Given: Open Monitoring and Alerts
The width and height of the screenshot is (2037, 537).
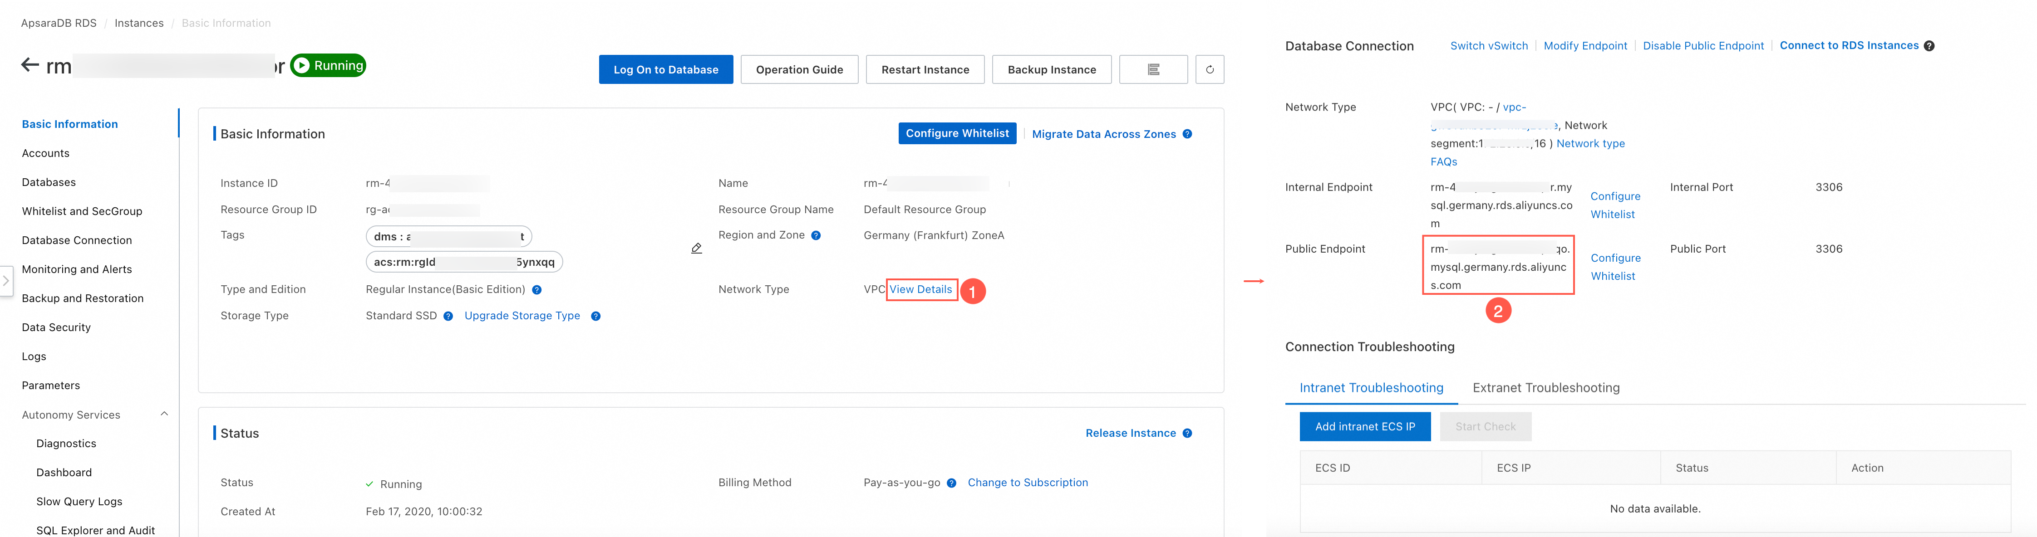Looking at the screenshot, I should click(x=77, y=269).
